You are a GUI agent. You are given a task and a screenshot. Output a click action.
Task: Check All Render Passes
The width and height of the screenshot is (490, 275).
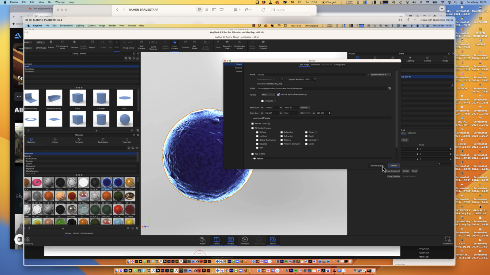pyautogui.click(x=252, y=128)
